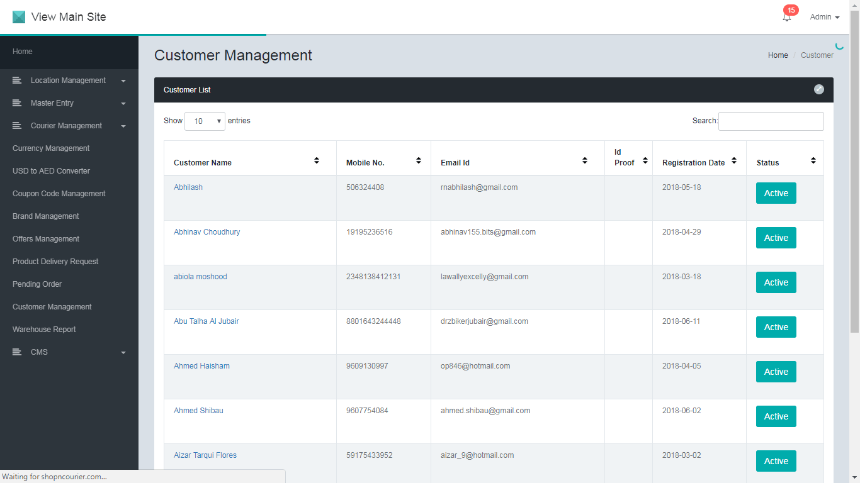Image resolution: width=860 pixels, height=483 pixels.
Task: Click registration date 2018-04-05
Action: pos(681,366)
